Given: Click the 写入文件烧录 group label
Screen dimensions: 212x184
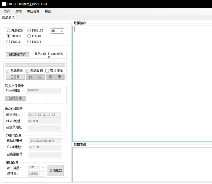Looking at the screenshot, I should [x=15, y=86].
